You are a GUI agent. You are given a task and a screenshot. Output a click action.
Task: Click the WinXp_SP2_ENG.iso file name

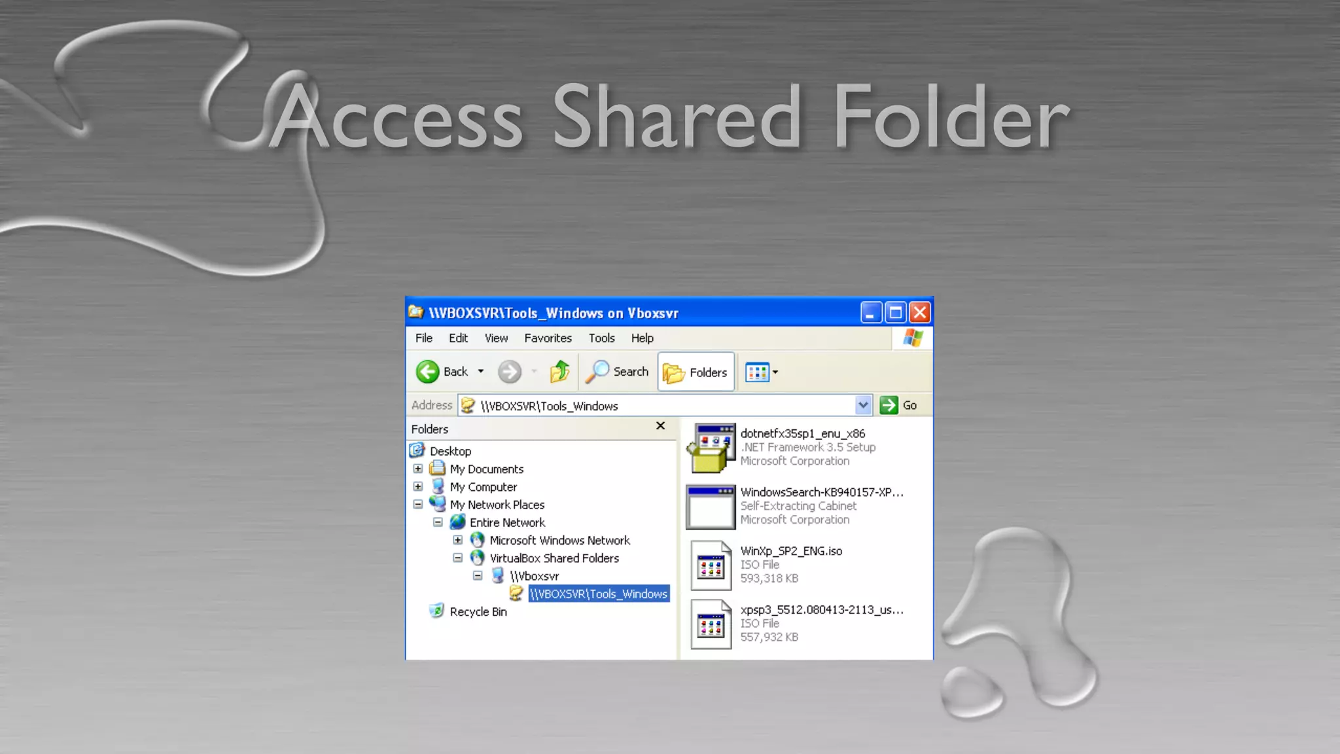pyautogui.click(x=791, y=551)
